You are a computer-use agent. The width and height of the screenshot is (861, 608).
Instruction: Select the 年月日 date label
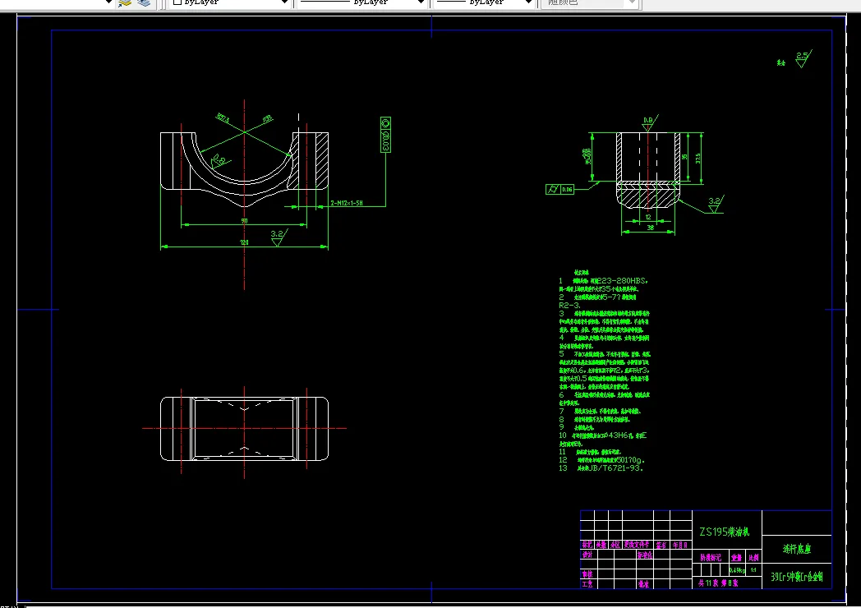(x=680, y=545)
